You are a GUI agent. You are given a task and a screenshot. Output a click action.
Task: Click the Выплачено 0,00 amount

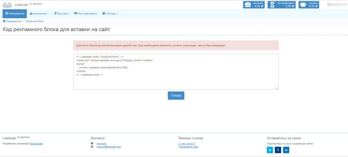pyautogui.click(x=259, y=6)
